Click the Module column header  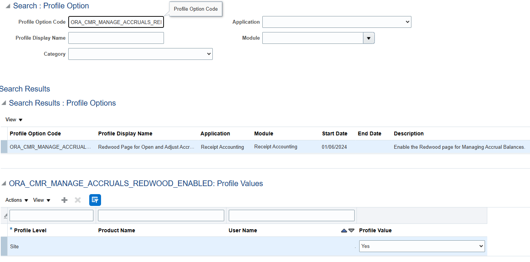[263, 133]
